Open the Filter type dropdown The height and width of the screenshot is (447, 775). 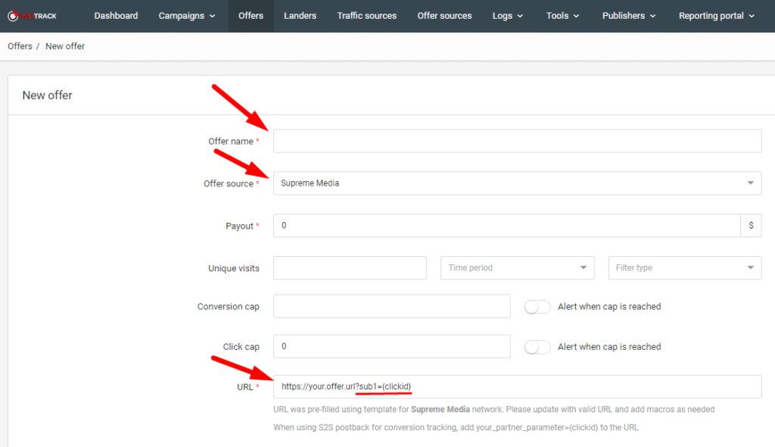click(684, 267)
